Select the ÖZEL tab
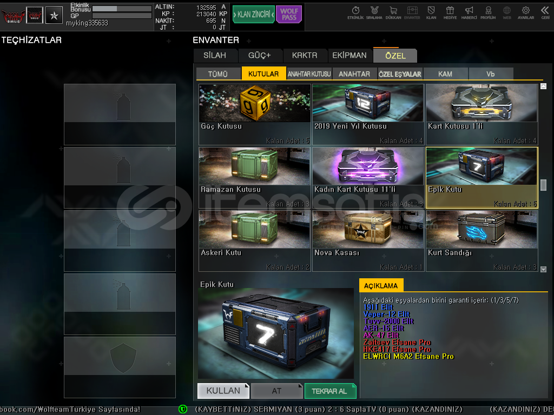The height and width of the screenshot is (415, 554). click(395, 56)
